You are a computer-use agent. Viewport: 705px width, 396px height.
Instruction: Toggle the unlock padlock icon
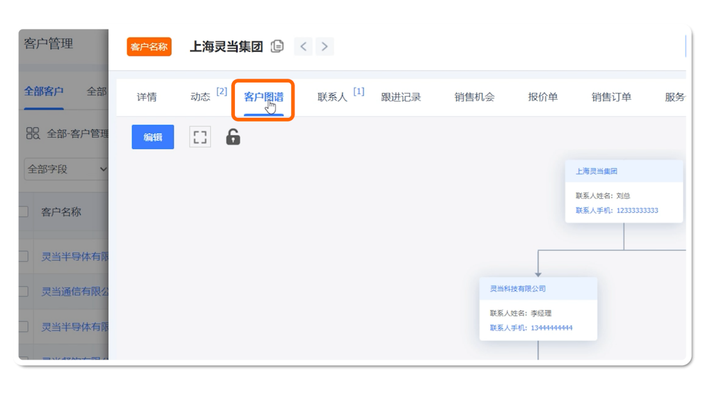(x=233, y=137)
